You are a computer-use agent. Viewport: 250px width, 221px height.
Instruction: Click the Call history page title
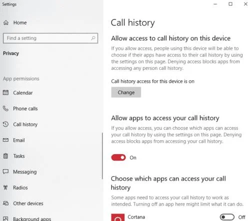[x=133, y=22]
